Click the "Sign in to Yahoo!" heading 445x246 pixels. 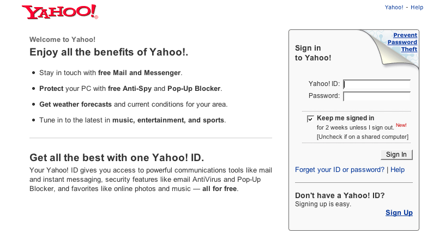[313, 53]
